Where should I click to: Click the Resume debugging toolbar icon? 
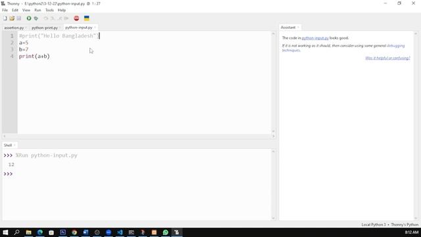point(66,18)
